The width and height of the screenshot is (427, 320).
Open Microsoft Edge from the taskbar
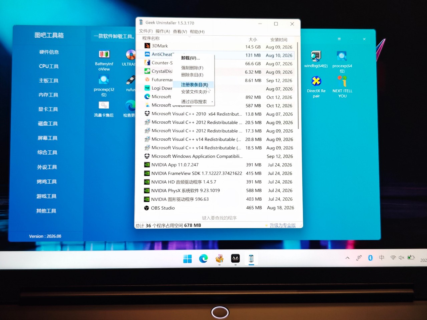[203, 259]
